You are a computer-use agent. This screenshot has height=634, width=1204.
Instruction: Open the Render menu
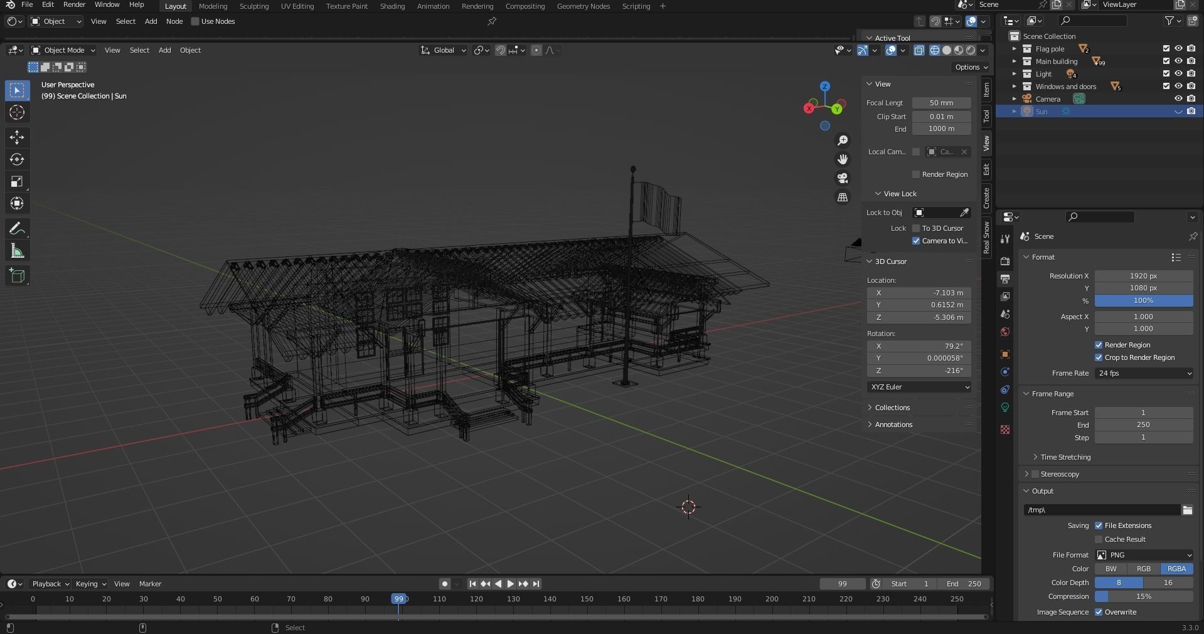click(x=74, y=4)
